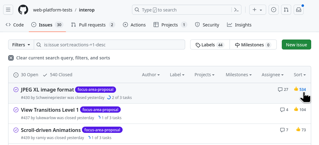The height and width of the screenshot is (145, 319).
Task: Click the New issue button
Action: (296, 45)
